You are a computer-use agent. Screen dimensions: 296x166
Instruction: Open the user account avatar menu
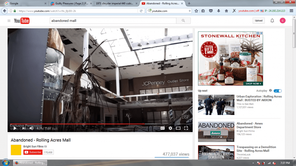click(x=282, y=20)
